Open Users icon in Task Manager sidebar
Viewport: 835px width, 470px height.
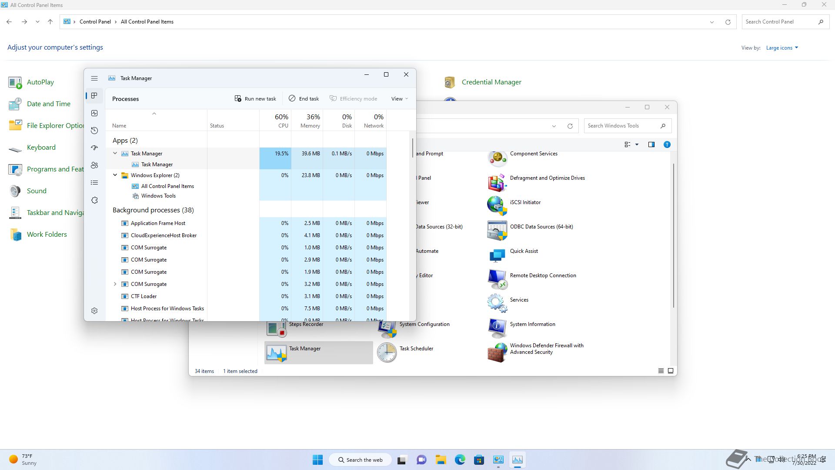pyautogui.click(x=94, y=165)
